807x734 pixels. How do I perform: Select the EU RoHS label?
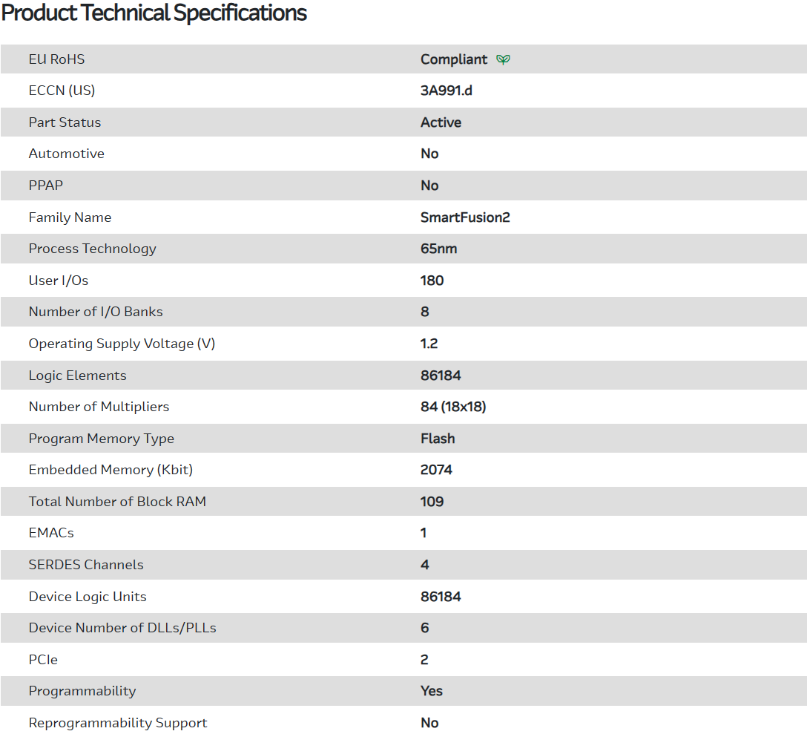[56, 59]
